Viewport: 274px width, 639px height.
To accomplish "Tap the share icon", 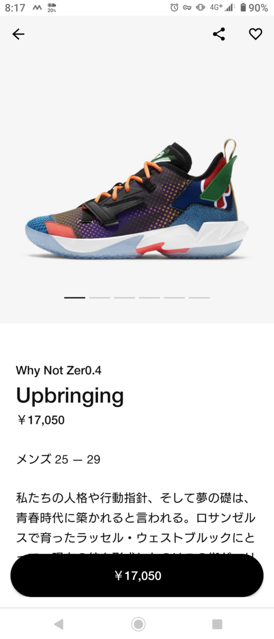I will [x=219, y=34].
